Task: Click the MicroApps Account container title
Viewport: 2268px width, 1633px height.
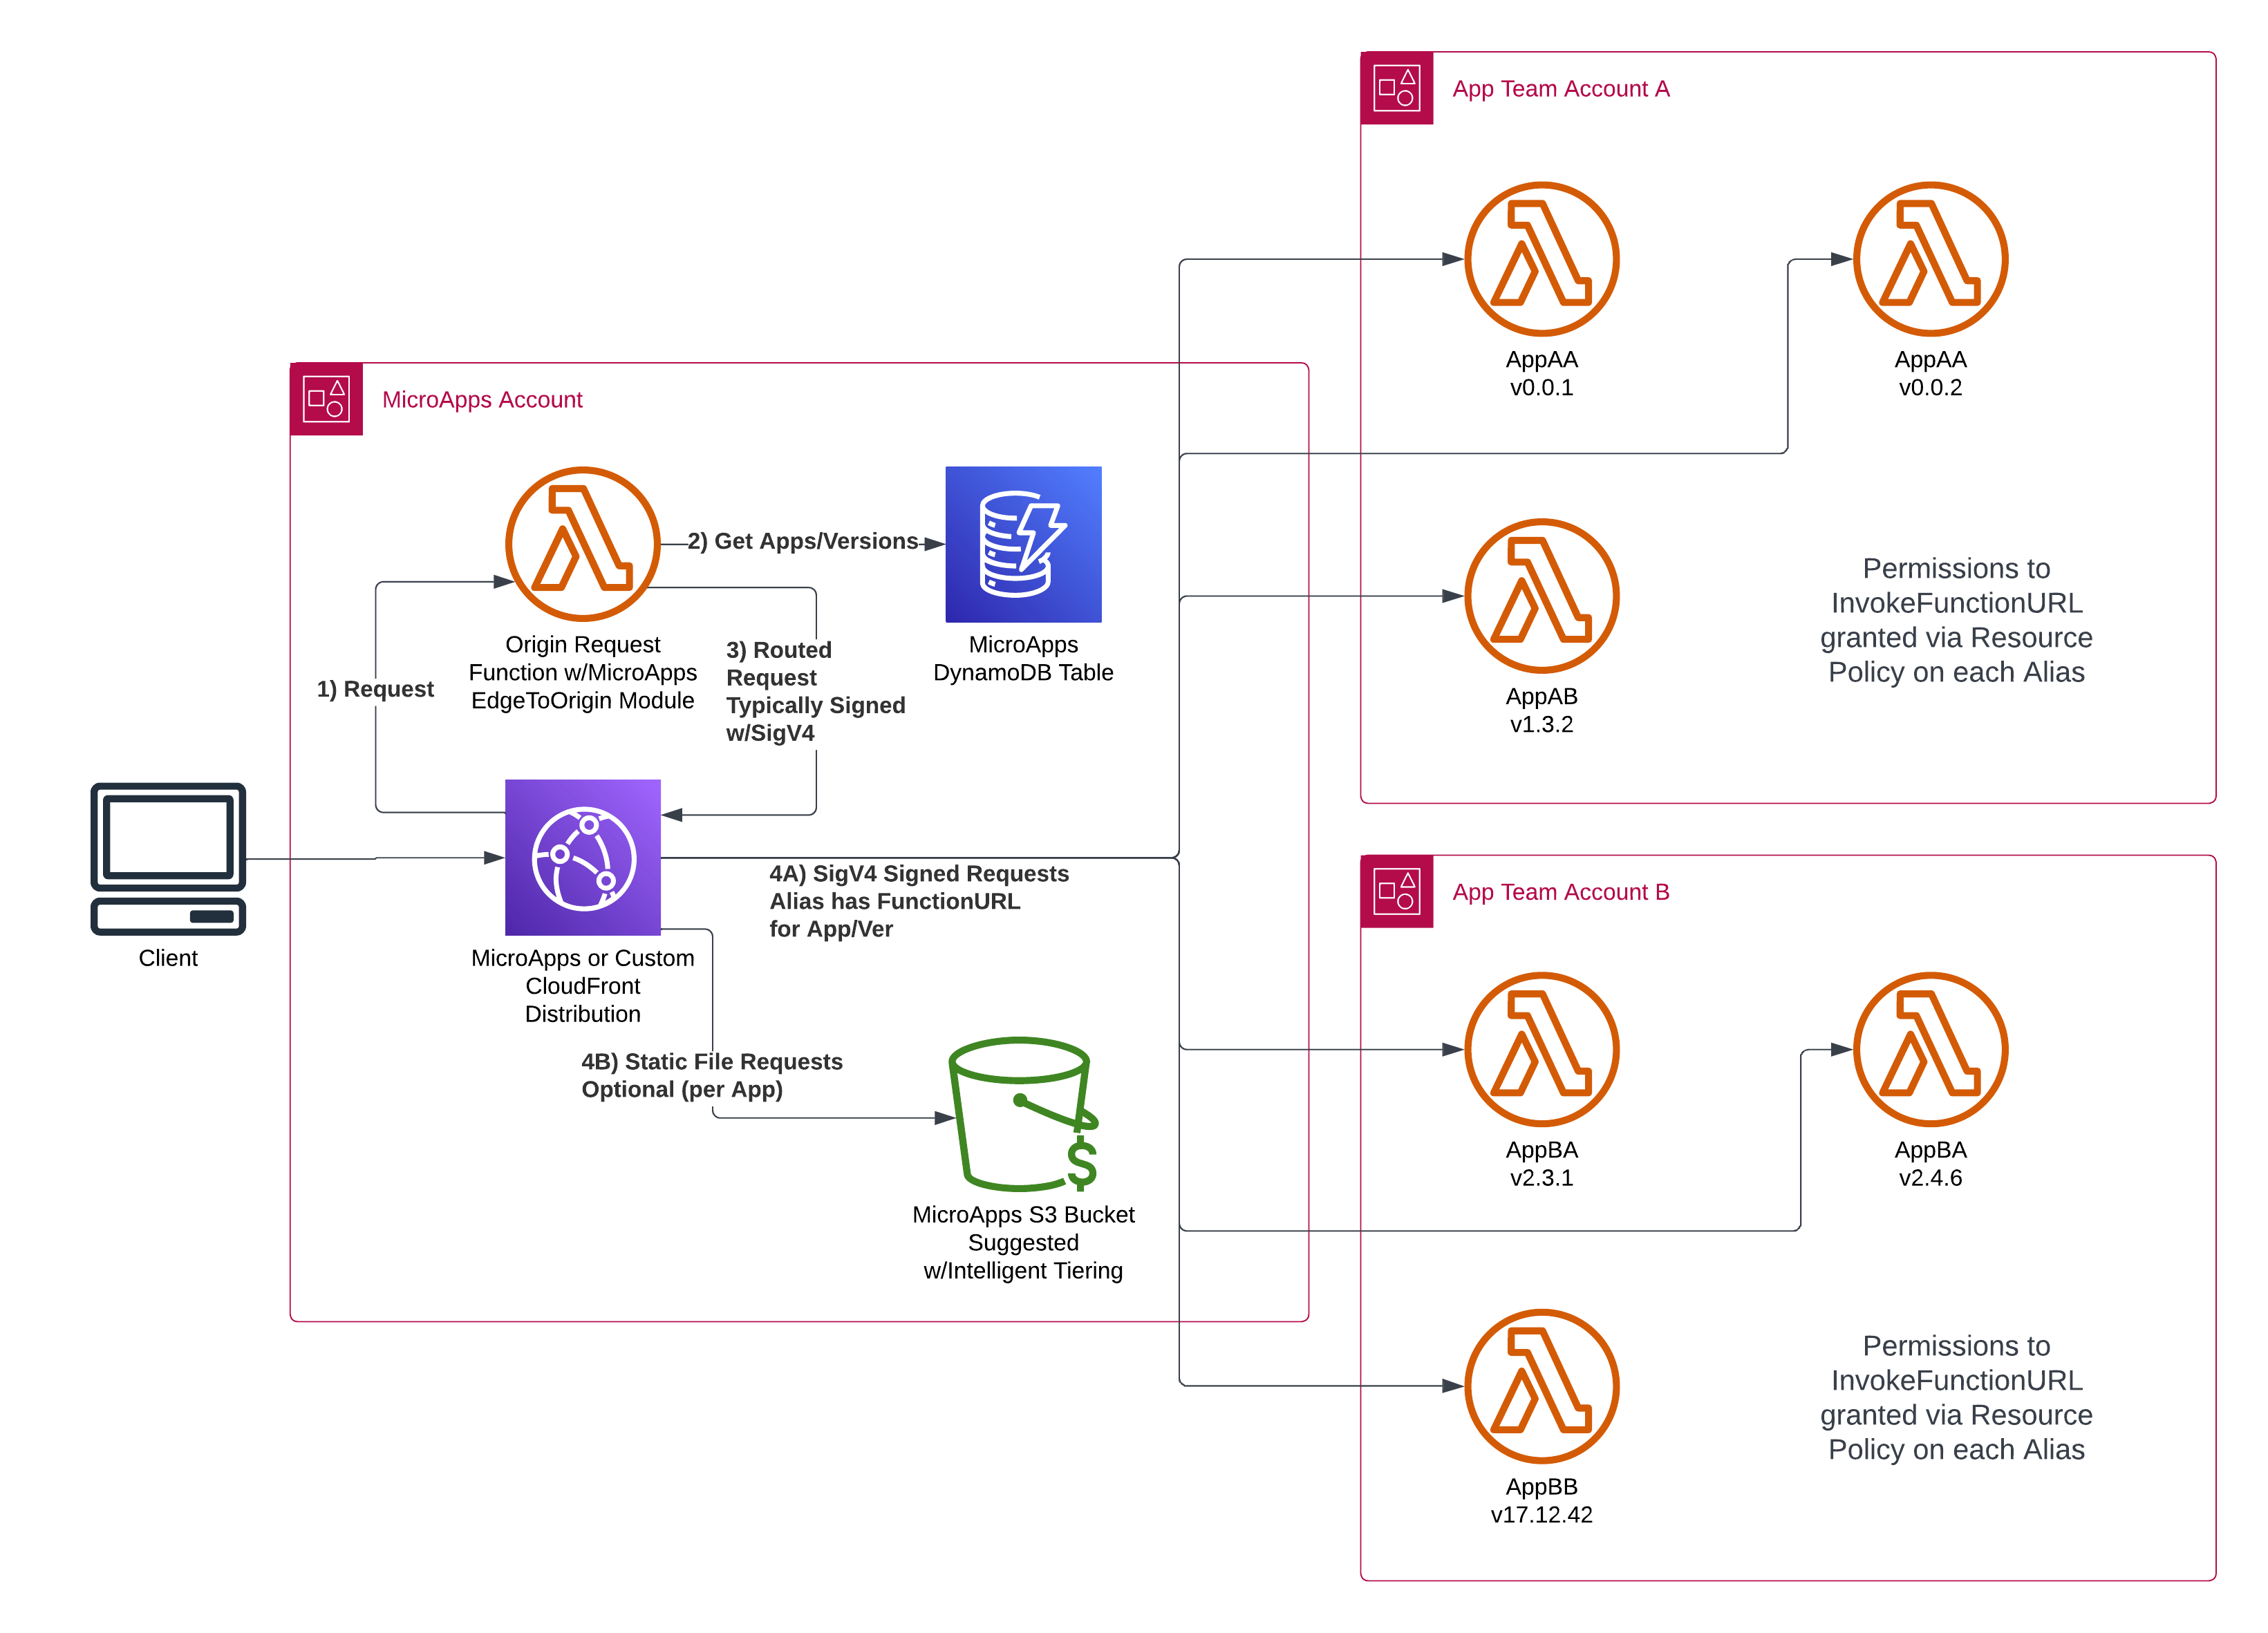Action: point(483,399)
